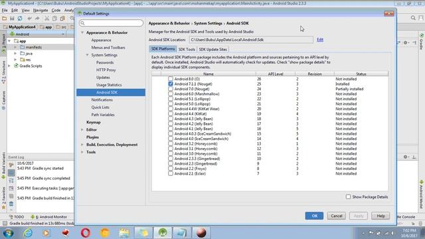
Task: Expand the Tools settings section
Action: [x=82, y=152]
